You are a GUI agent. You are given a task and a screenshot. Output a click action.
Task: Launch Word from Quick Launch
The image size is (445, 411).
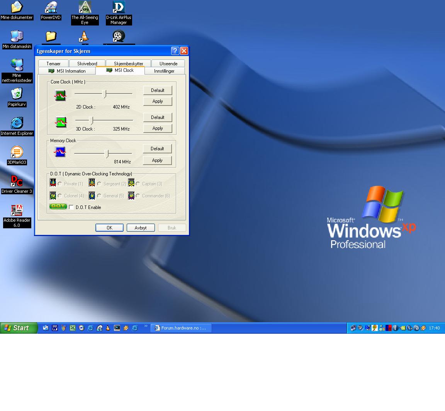click(x=55, y=328)
